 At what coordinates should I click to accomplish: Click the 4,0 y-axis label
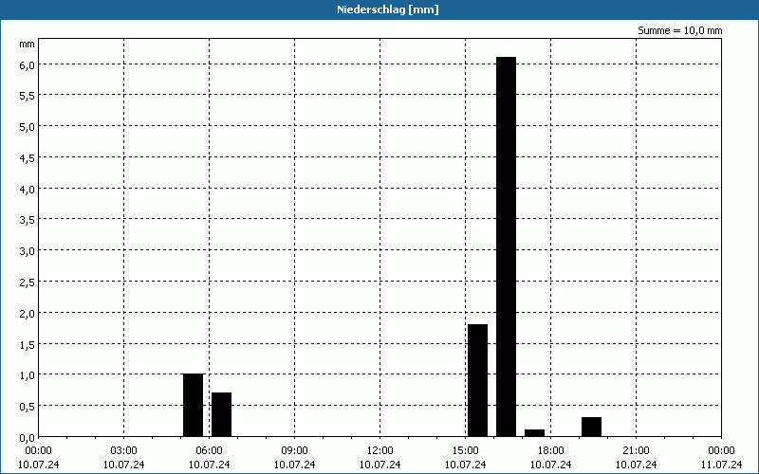tap(28, 189)
